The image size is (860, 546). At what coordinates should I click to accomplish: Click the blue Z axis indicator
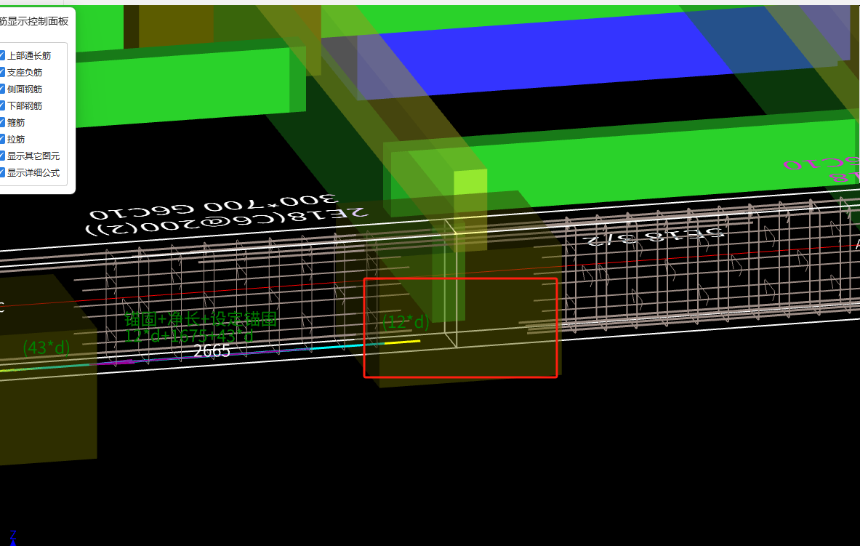(12, 537)
